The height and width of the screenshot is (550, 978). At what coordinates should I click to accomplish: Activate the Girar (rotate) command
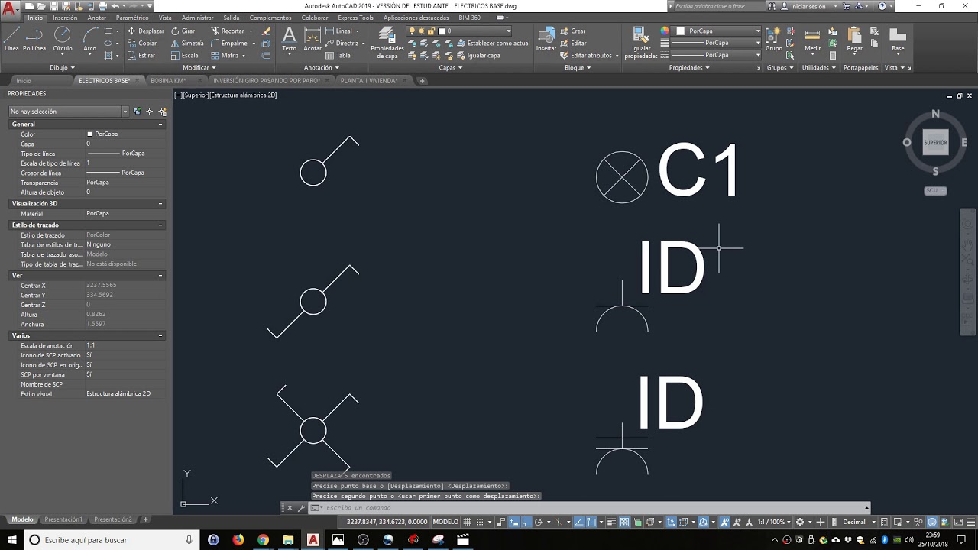[183, 31]
